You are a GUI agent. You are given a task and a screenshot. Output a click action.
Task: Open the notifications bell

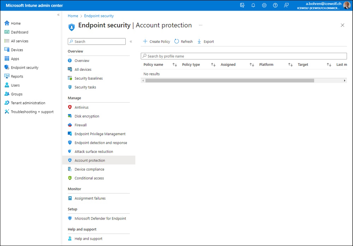[253, 5]
